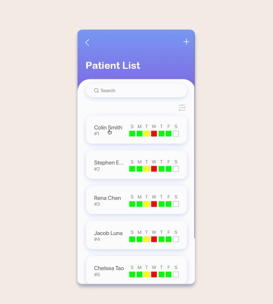Open Chelsea Tao patient entry
Screen dimensions: 273x304
pyautogui.click(x=136, y=270)
